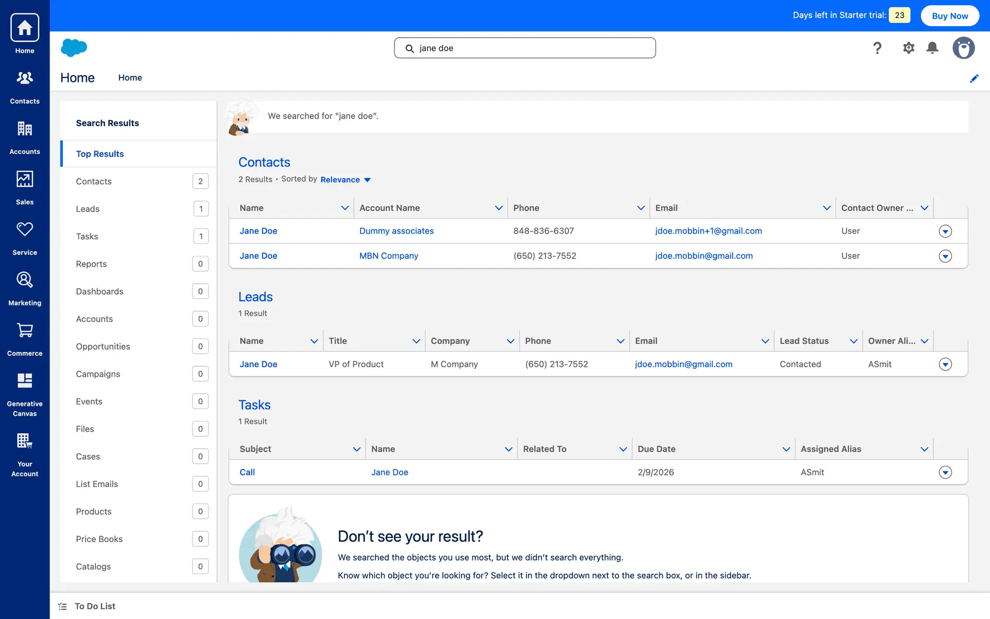Open the MBN Company account link

[x=388, y=256]
